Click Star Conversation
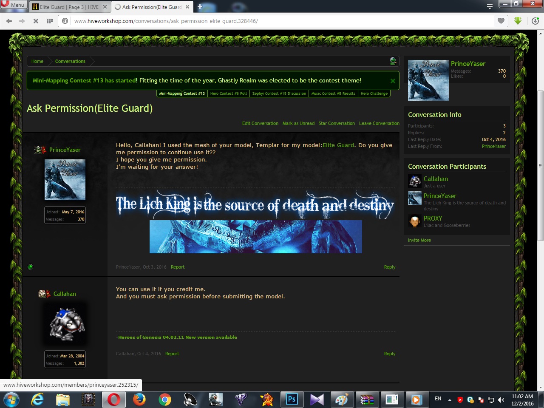The image size is (544, 408). [337, 123]
